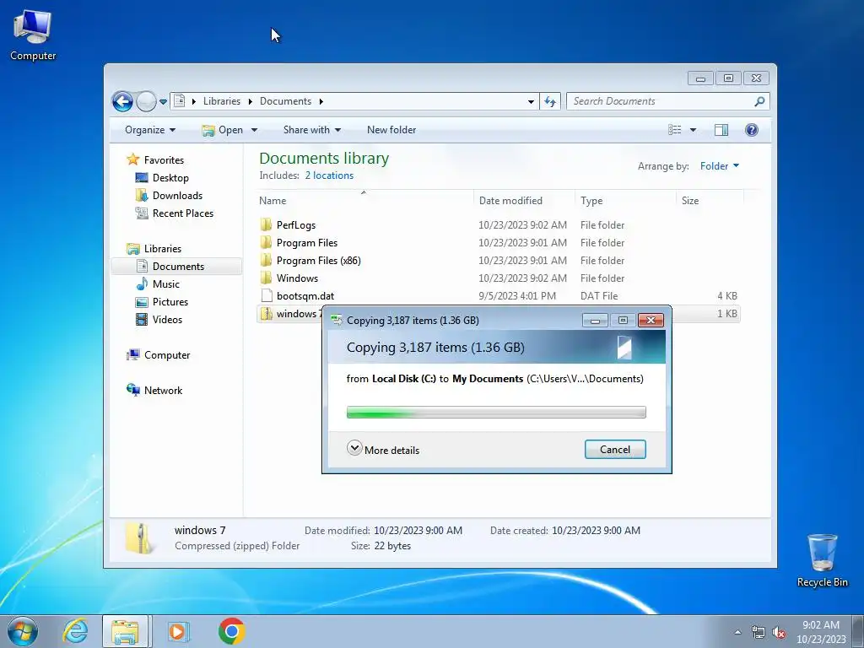Click the Open toolbar button
This screenshot has width=864, height=648.
[x=223, y=130]
